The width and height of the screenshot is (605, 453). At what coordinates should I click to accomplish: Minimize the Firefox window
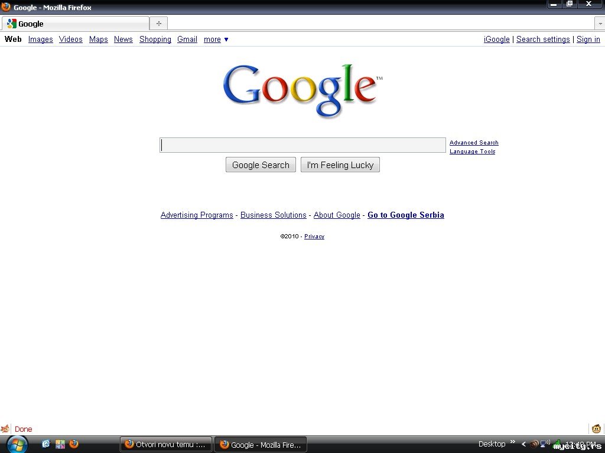(x=554, y=4)
